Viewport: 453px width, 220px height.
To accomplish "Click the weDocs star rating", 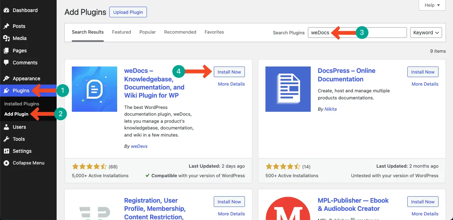I will coord(89,166).
